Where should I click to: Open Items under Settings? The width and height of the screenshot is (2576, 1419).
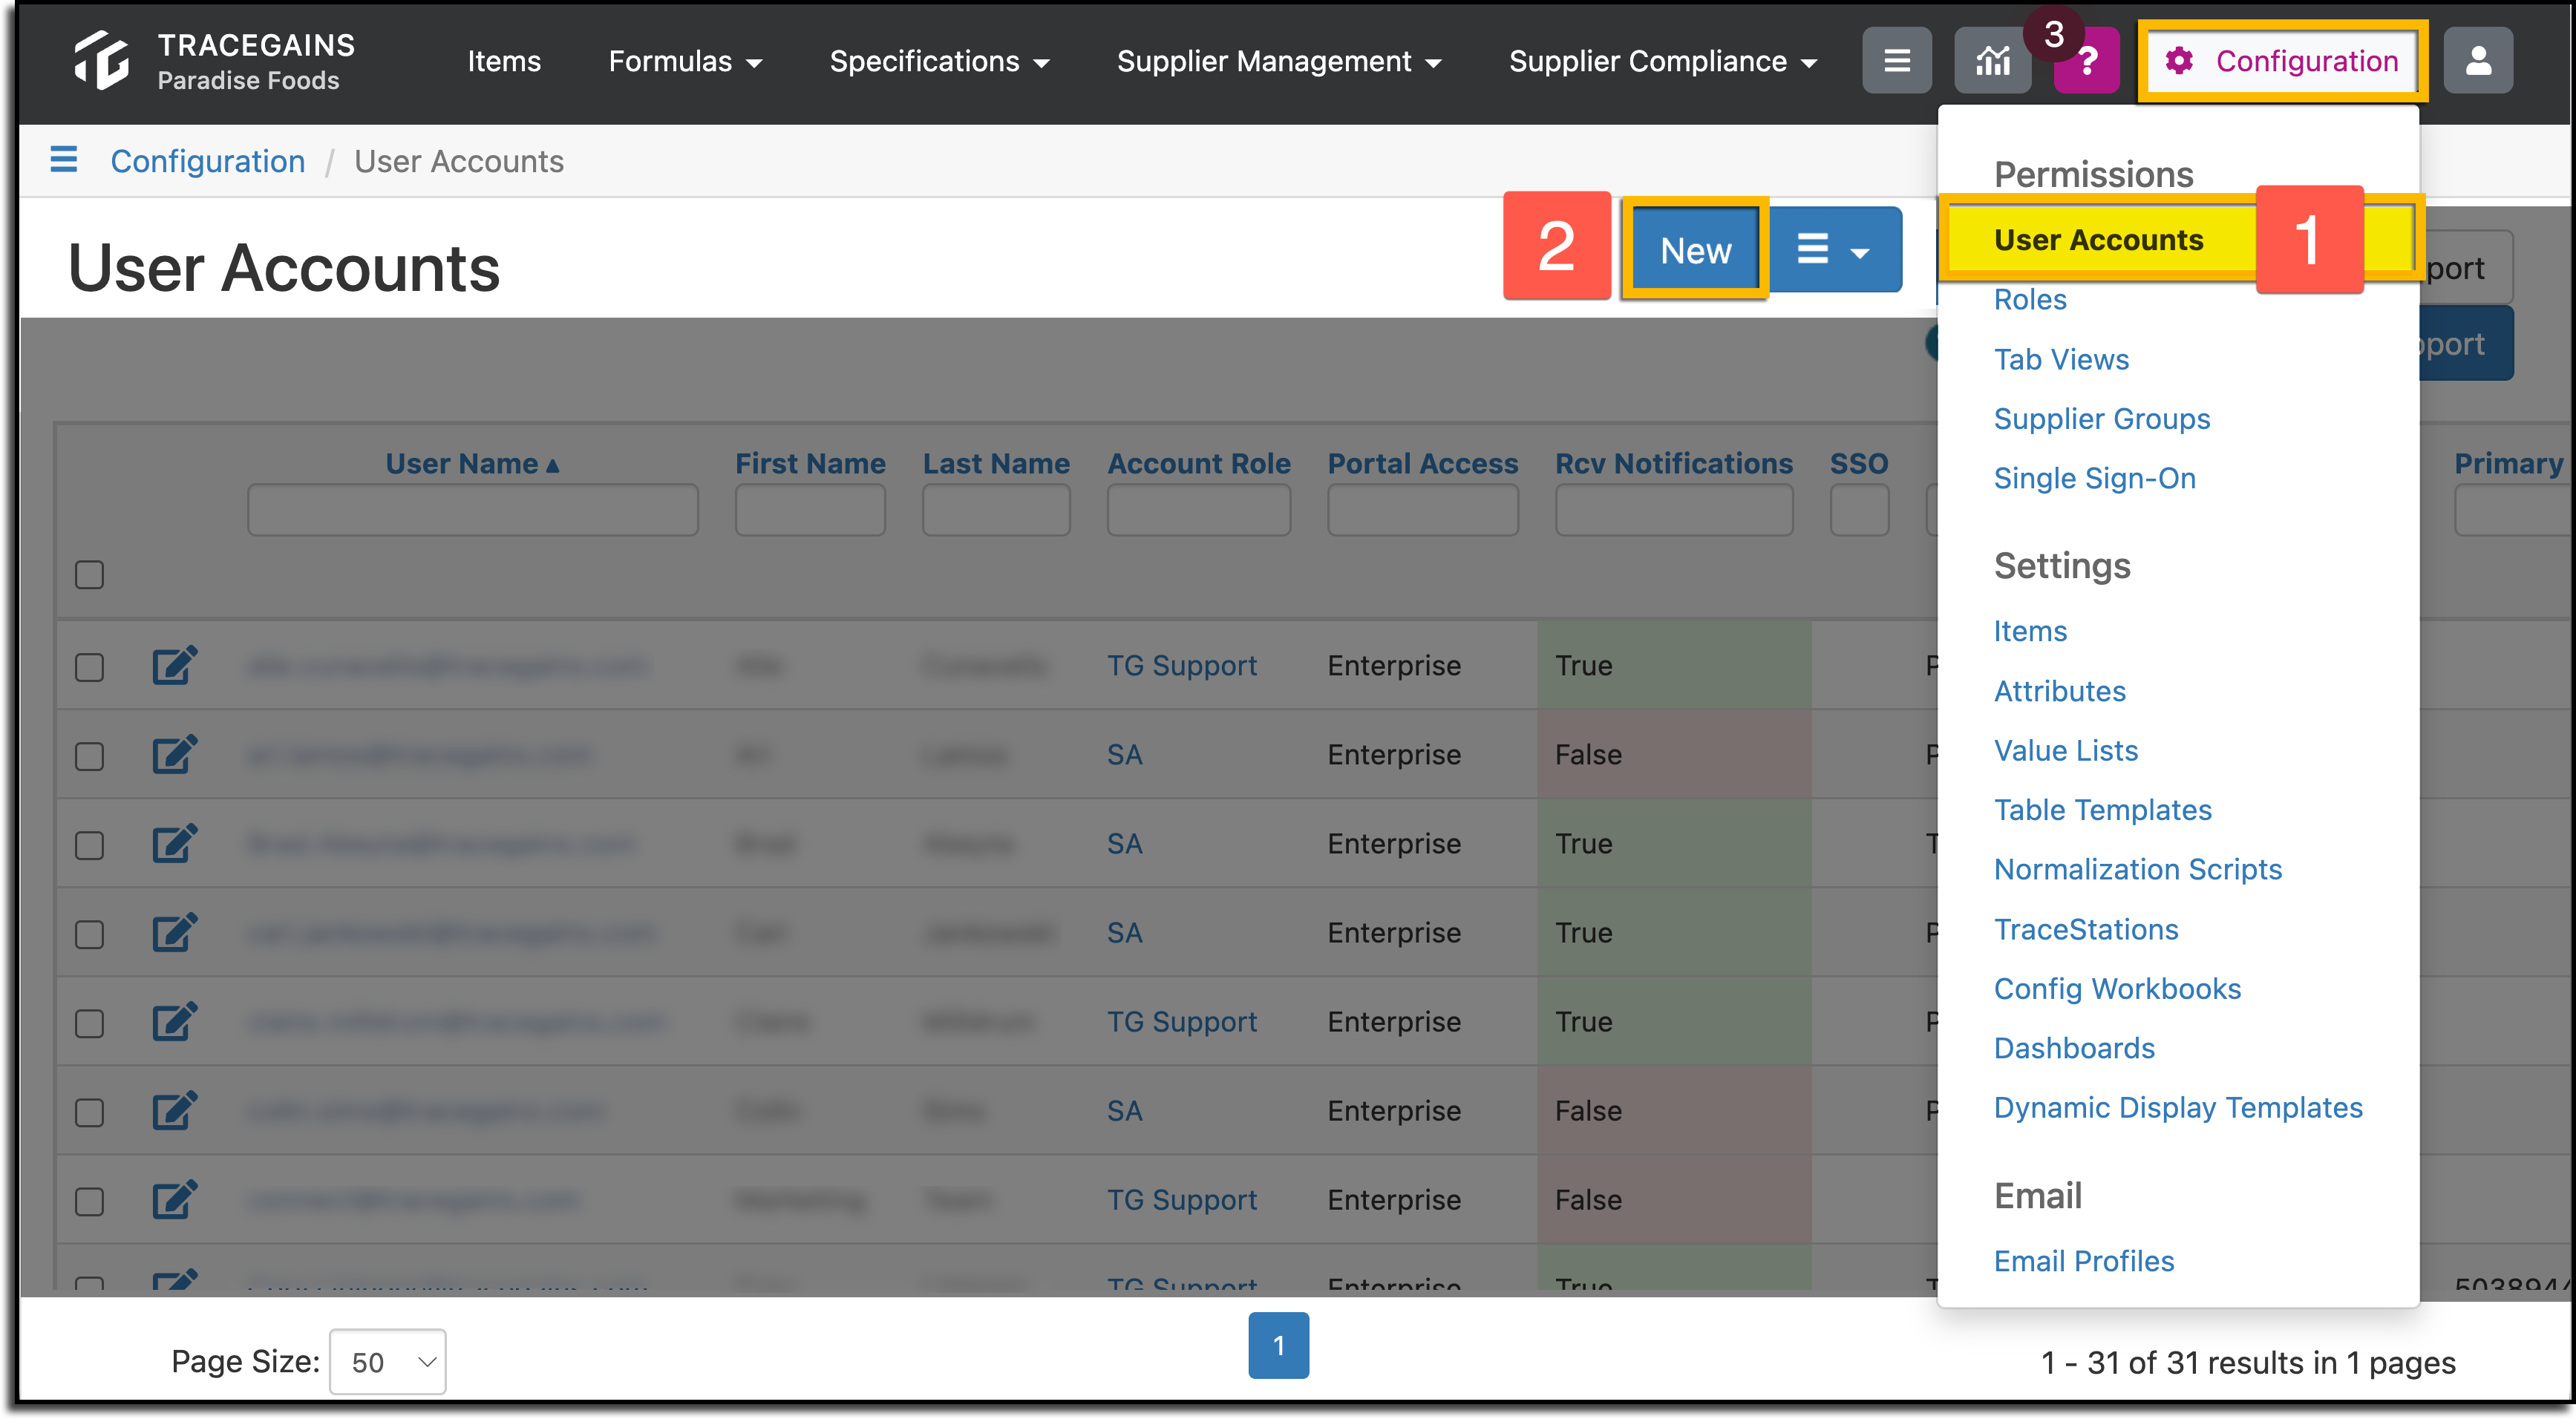pos(2030,631)
